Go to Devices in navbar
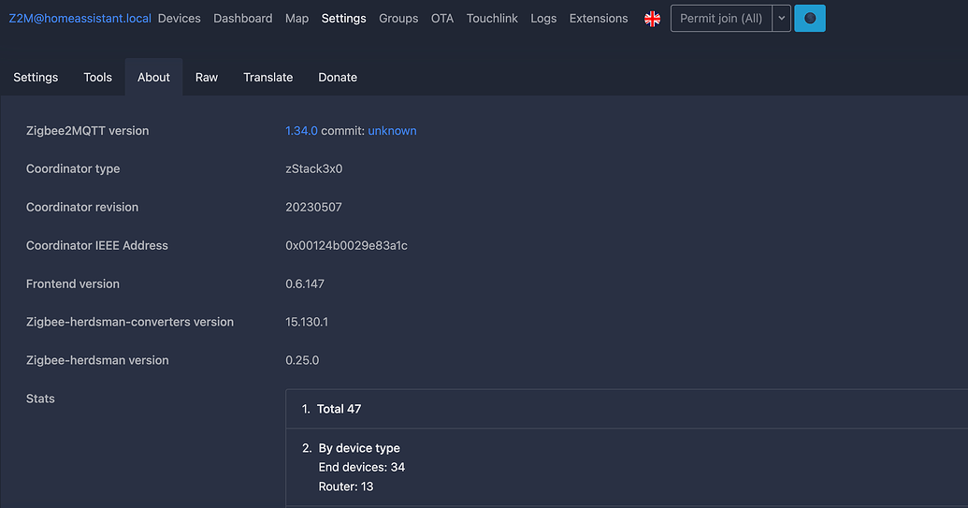Image resolution: width=968 pixels, height=508 pixels. 179,19
